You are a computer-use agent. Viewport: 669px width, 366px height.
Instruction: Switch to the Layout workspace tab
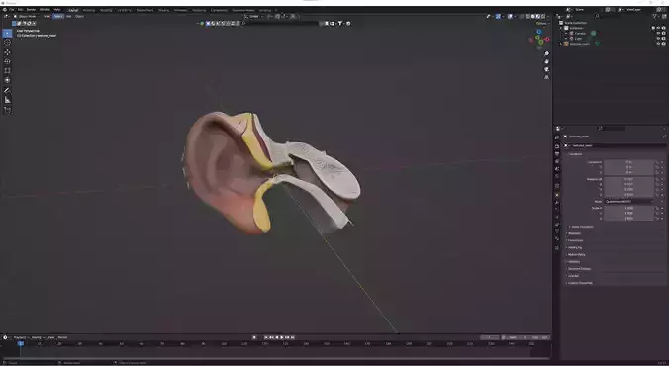[x=73, y=10]
